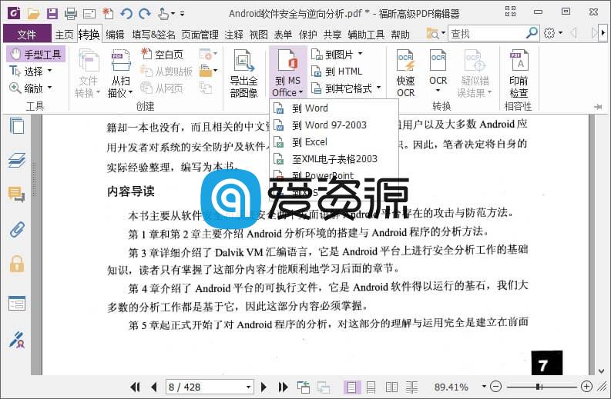Viewport: 611px width, 399px height.
Task: Click the zoom slider handle
Action: (538, 387)
